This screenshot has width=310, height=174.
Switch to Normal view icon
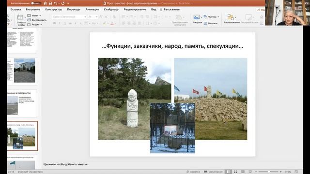click(x=228, y=172)
